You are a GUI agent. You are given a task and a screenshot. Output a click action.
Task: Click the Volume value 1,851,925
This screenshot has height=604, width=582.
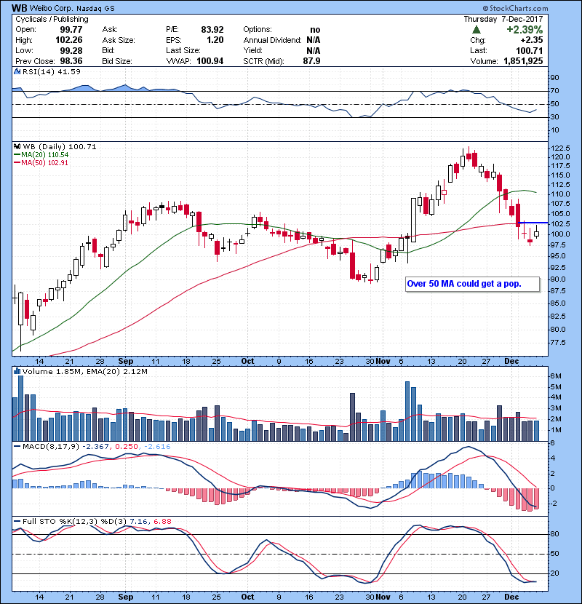point(523,61)
